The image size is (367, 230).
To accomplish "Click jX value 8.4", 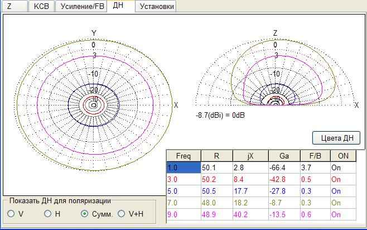I will [250, 179].
